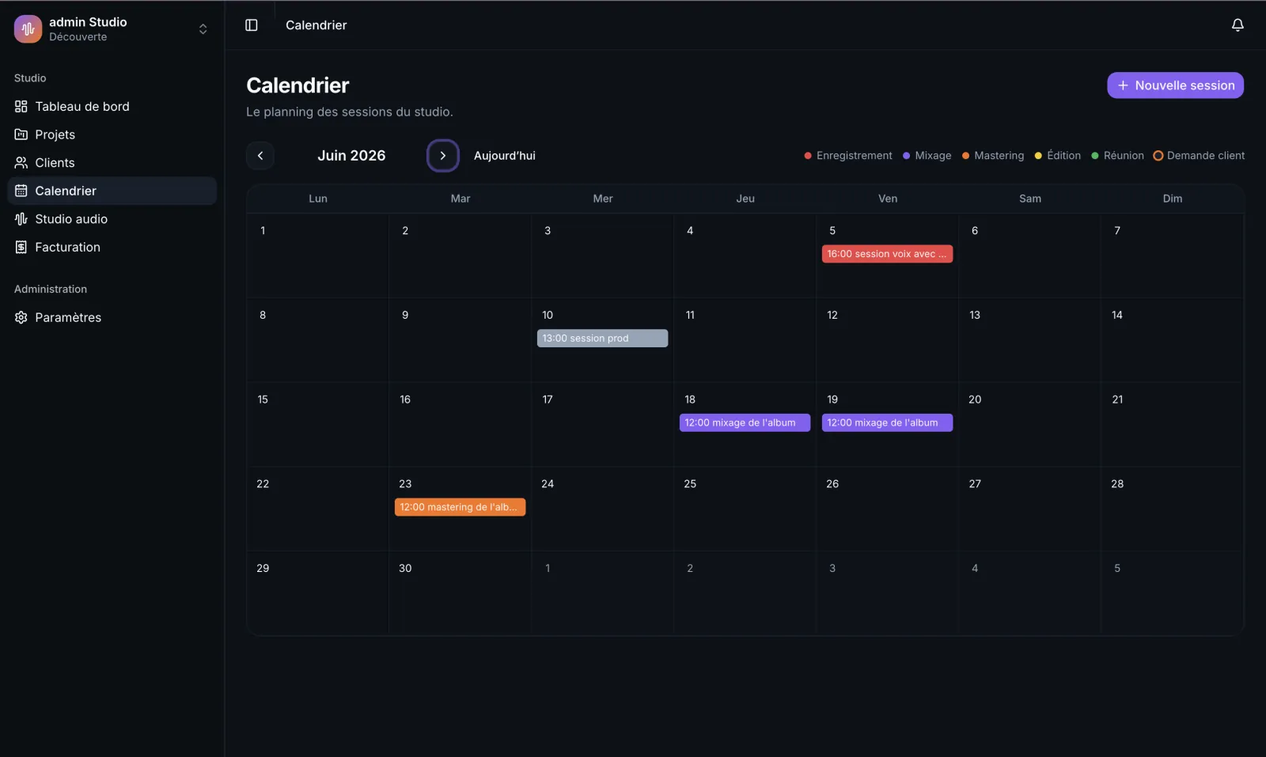
Task: Create a Nouvelle session
Action: pyautogui.click(x=1175, y=85)
